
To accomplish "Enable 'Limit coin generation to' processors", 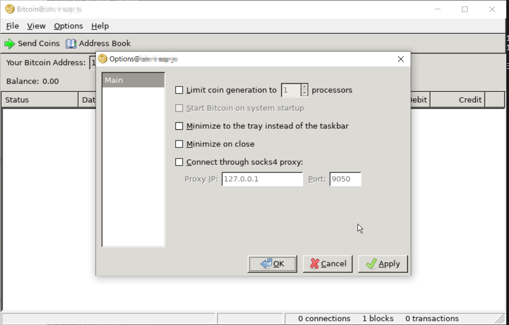I will (179, 90).
